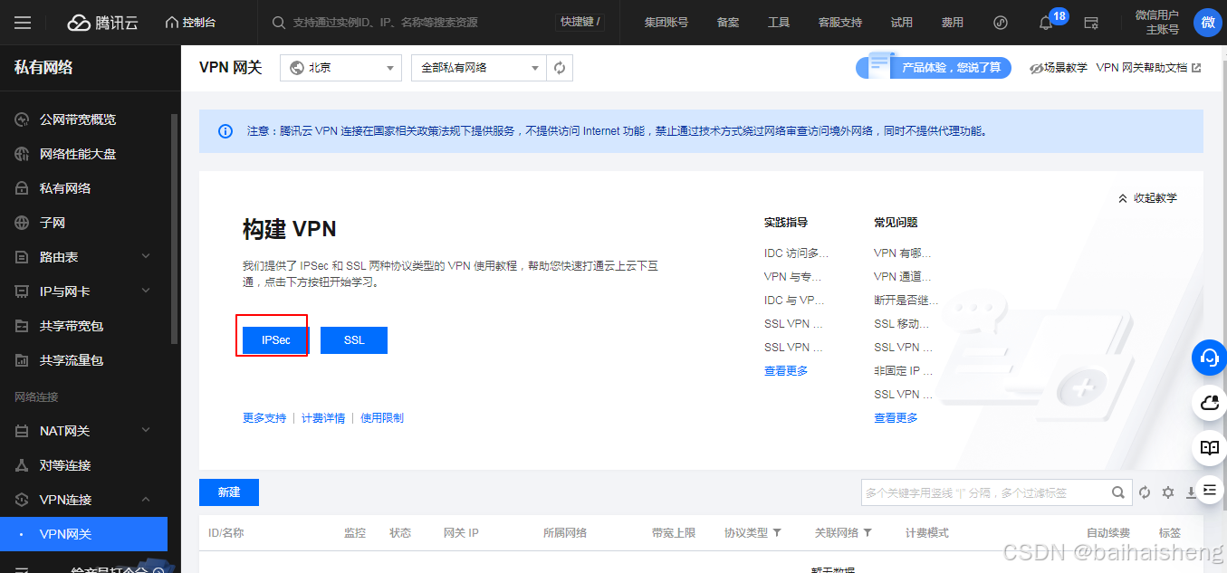Click the 微 user avatar
1227x573 pixels.
(1207, 23)
